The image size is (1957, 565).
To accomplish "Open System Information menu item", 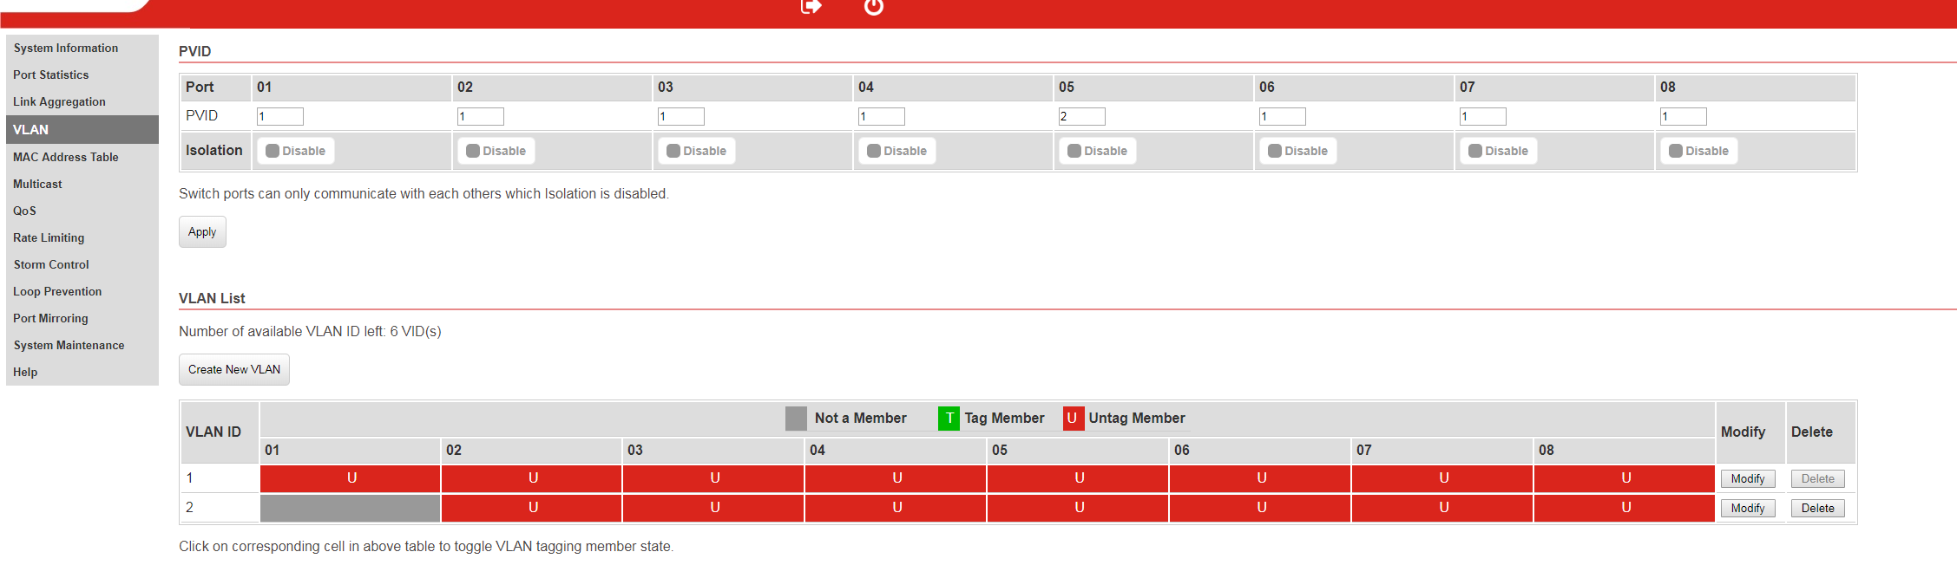I will [66, 49].
